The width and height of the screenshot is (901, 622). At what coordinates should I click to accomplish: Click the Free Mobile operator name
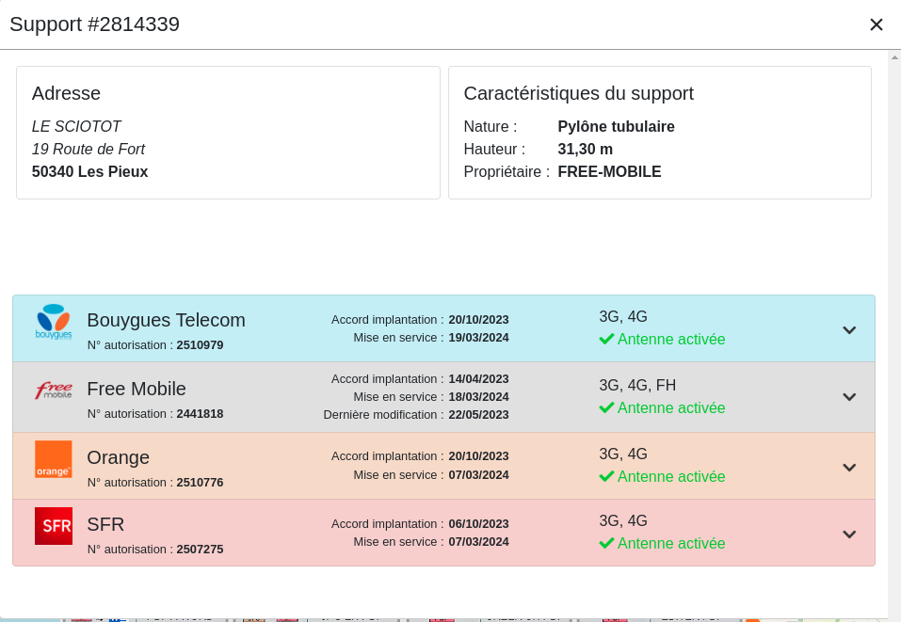tap(137, 389)
